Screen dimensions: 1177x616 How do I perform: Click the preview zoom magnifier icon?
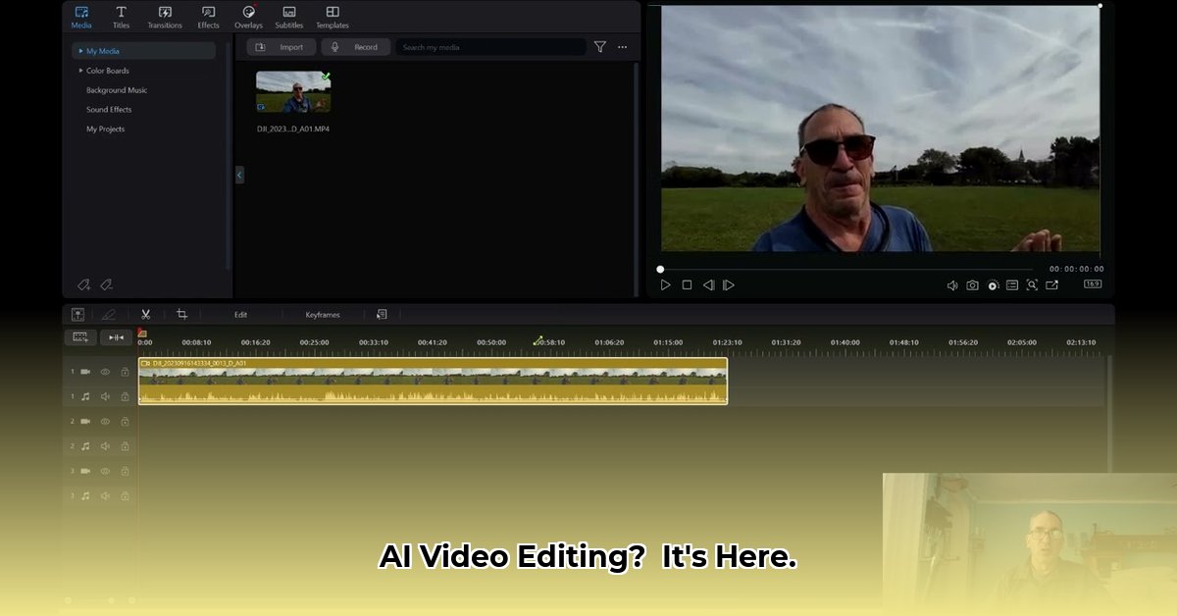1032,285
